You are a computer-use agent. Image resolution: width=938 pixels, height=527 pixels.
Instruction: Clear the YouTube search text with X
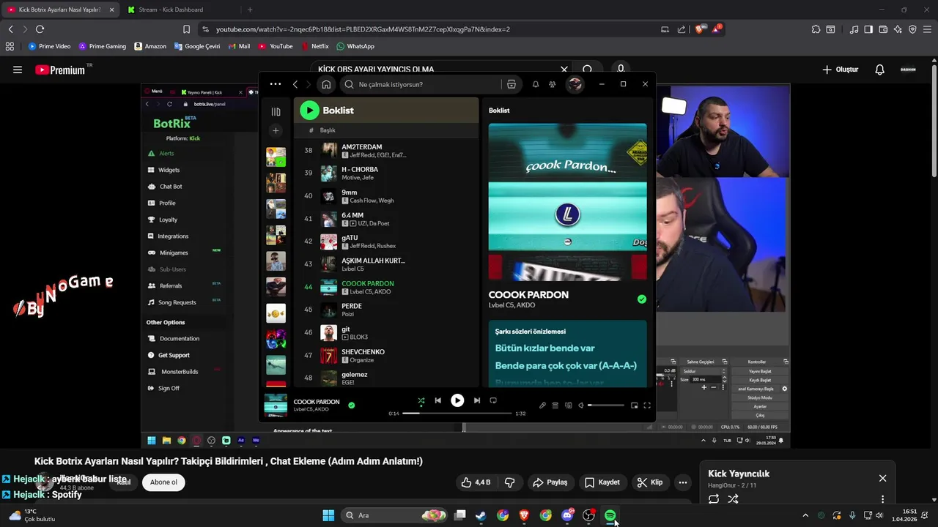(x=564, y=69)
